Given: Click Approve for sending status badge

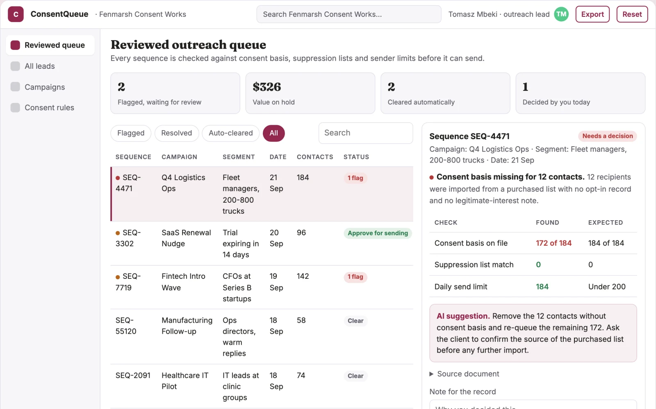Looking at the screenshot, I should [x=378, y=233].
